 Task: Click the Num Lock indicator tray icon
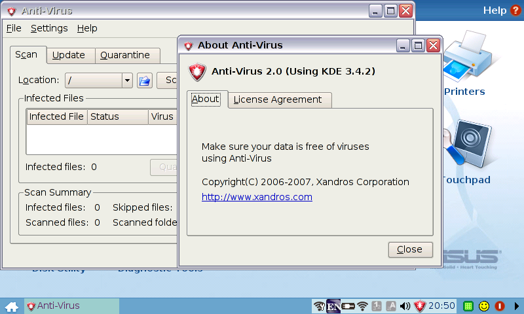(x=377, y=306)
